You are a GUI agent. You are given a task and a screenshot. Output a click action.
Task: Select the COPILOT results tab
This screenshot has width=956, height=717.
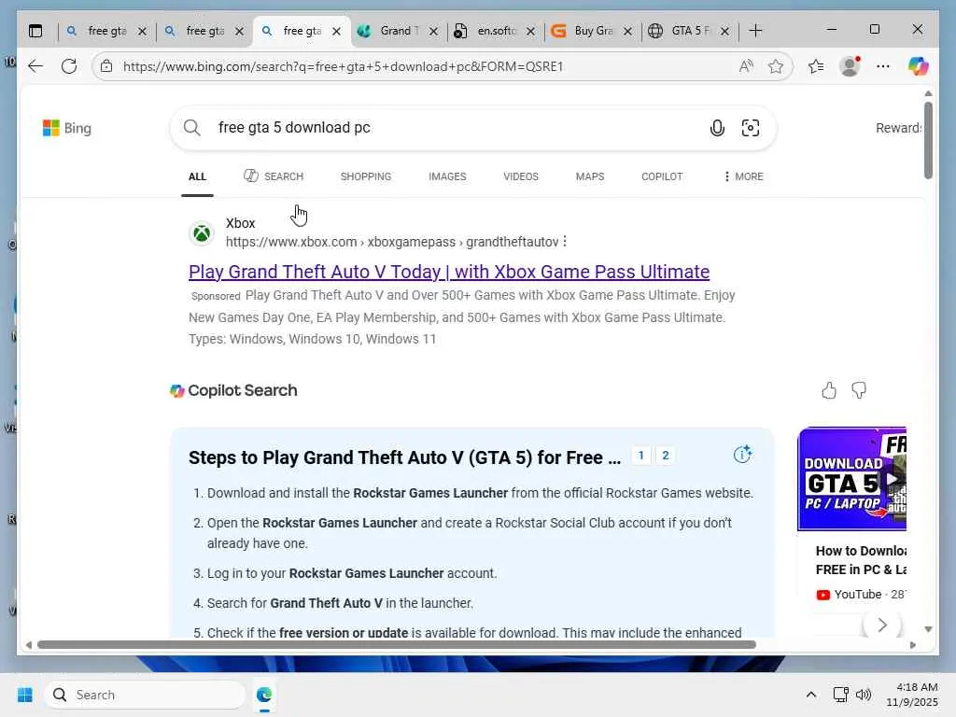(662, 176)
